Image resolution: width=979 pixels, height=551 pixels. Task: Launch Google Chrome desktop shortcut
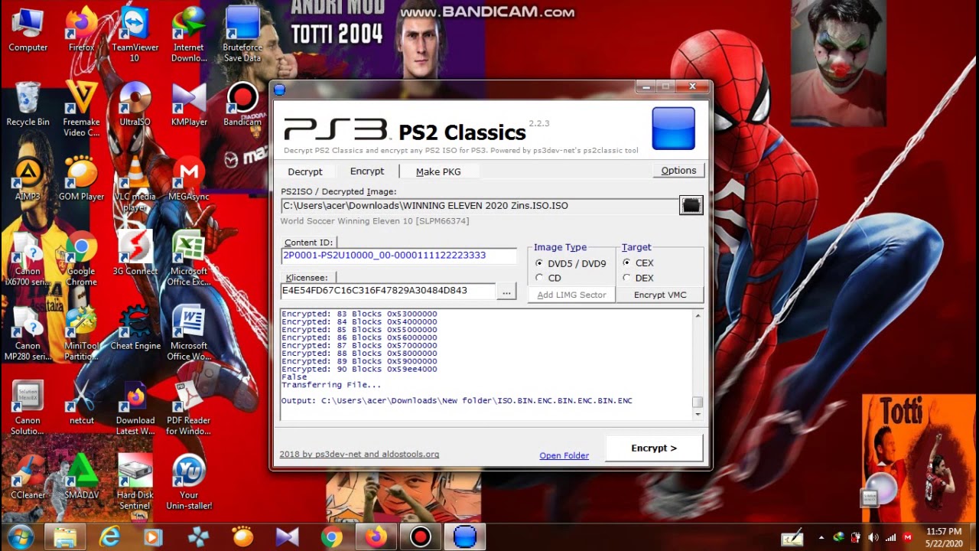(82, 258)
